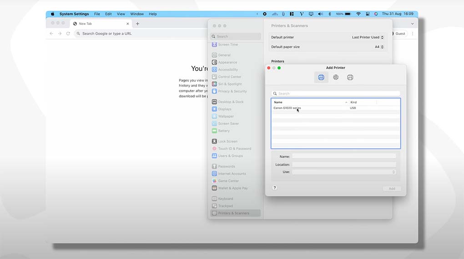464x259 pixels.
Task: Open the Help menu
Action: point(153,14)
